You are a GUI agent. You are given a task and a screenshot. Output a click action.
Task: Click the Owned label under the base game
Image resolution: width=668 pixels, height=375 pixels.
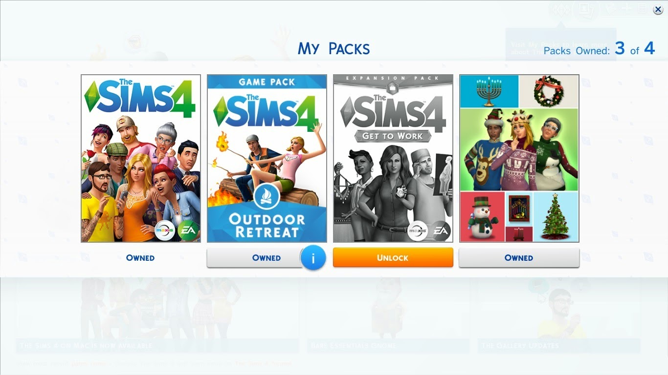[140, 258]
